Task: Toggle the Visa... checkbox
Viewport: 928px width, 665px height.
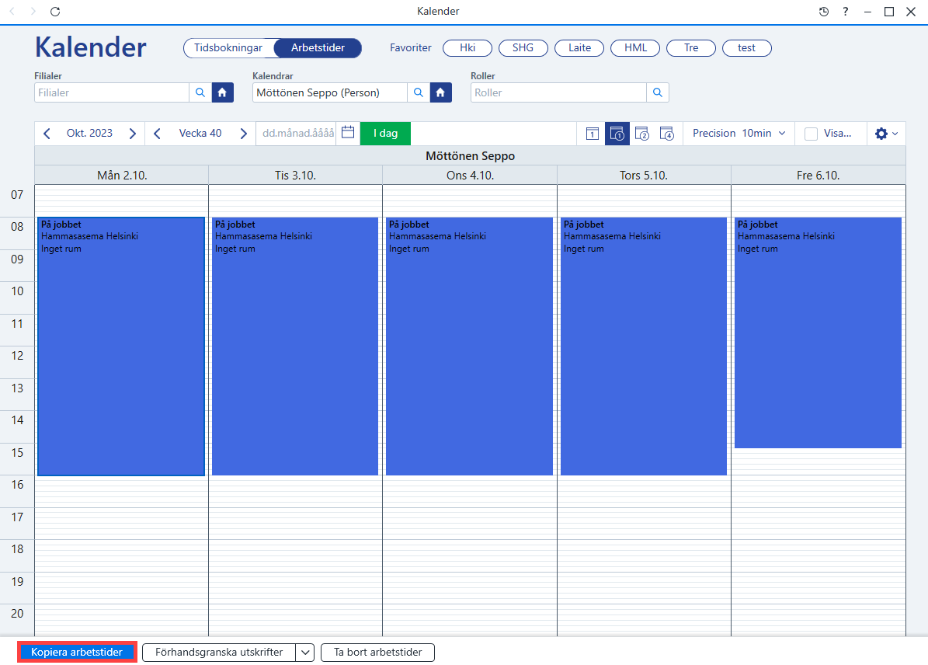Action: (x=811, y=134)
